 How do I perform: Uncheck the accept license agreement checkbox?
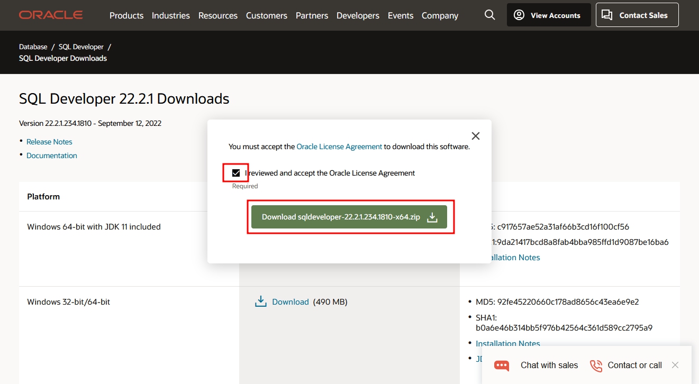click(x=236, y=173)
